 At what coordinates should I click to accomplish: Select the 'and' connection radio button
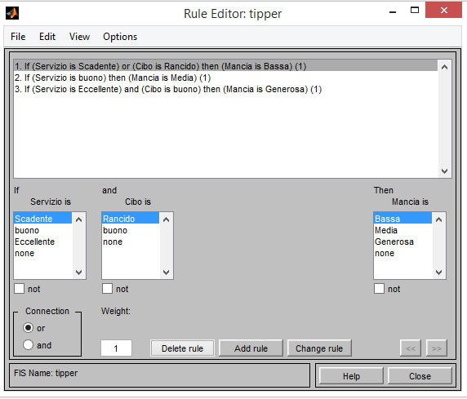point(28,345)
